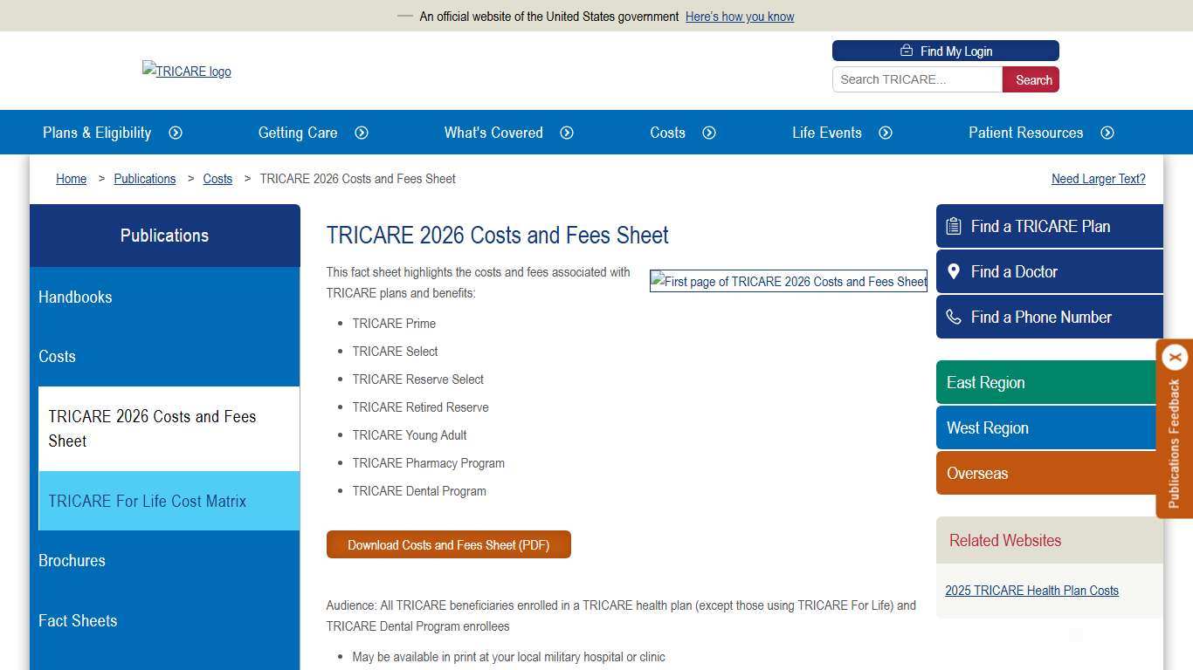This screenshot has width=1193, height=670.
Task: Click the first-page preview of the Costs Sheet
Action: [x=788, y=281]
